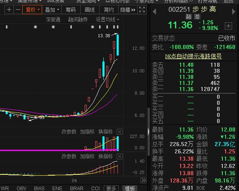Click the 融资融券 tag
The image size is (239, 191).
pos(78,19)
